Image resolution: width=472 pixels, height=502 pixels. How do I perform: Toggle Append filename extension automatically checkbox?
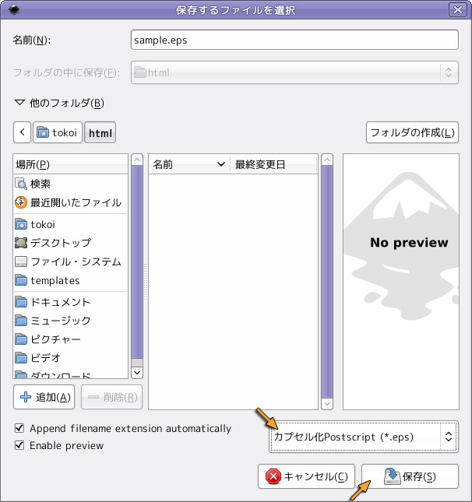(x=19, y=428)
